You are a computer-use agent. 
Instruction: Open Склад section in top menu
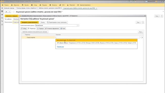(34, 5)
